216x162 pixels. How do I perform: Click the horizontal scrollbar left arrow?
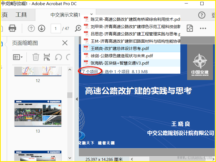(x=132, y=159)
